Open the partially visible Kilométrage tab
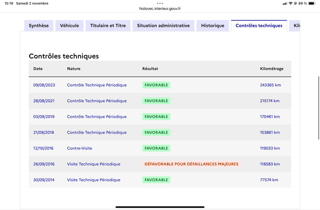 tap(295, 26)
